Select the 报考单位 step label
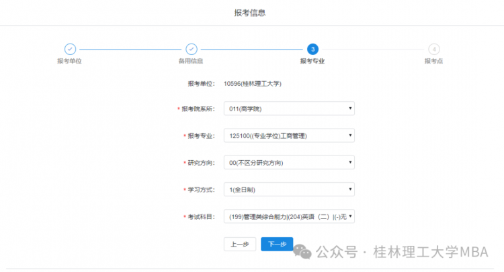This screenshot has width=504, height=272. 69,61
